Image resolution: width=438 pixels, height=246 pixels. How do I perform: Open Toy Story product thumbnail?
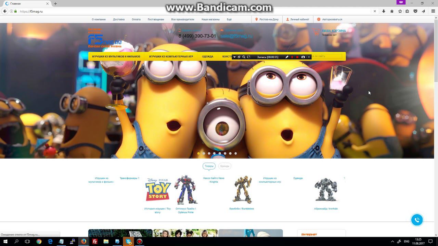click(158, 190)
